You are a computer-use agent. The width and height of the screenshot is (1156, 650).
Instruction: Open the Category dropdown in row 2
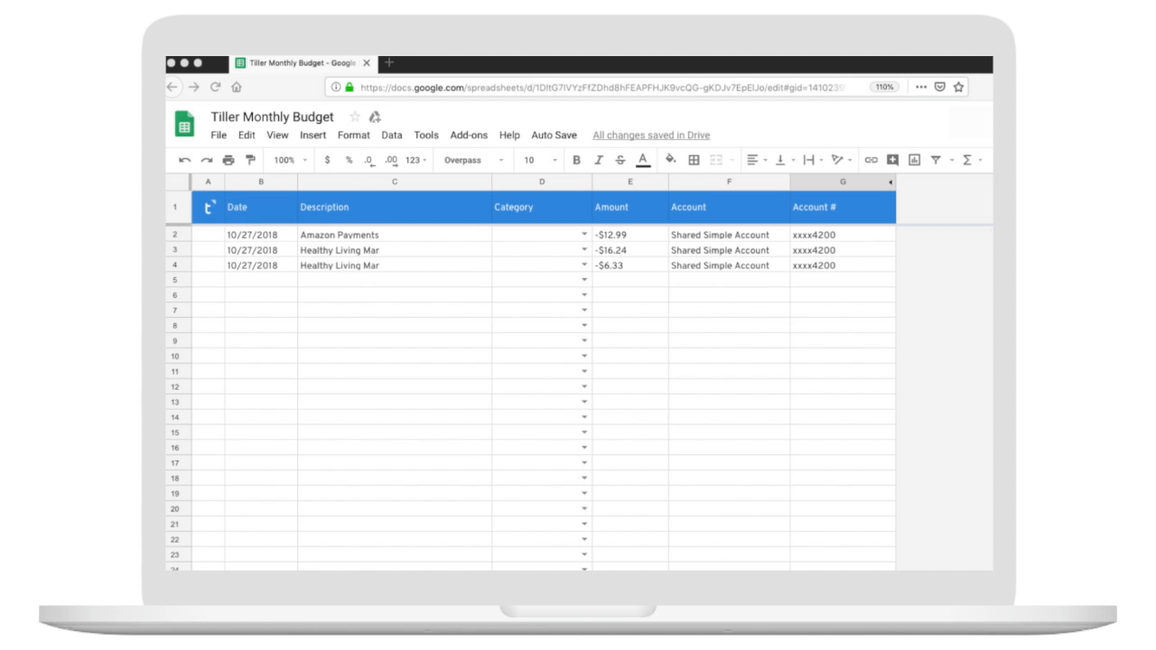coord(584,235)
